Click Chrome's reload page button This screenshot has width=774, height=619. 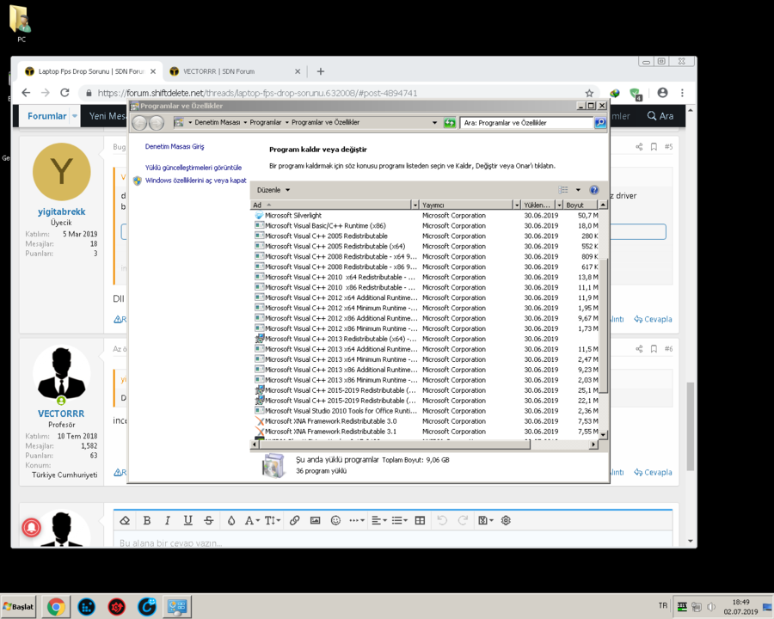pos(64,93)
